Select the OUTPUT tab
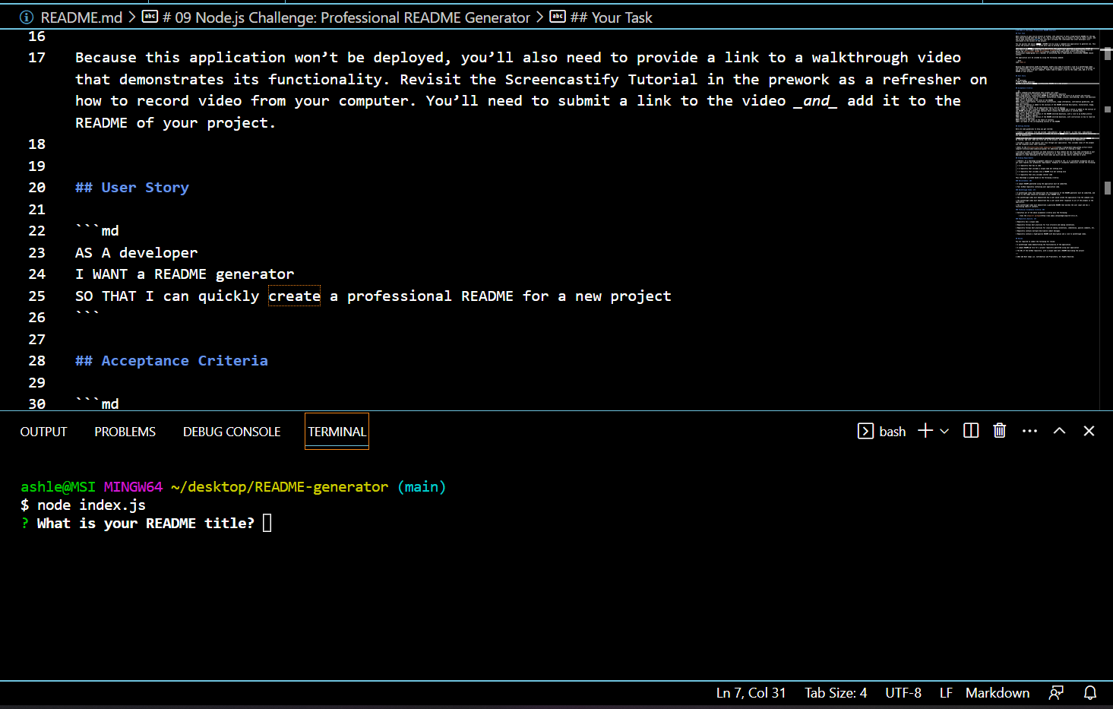1113x709 pixels. point(43,431)
